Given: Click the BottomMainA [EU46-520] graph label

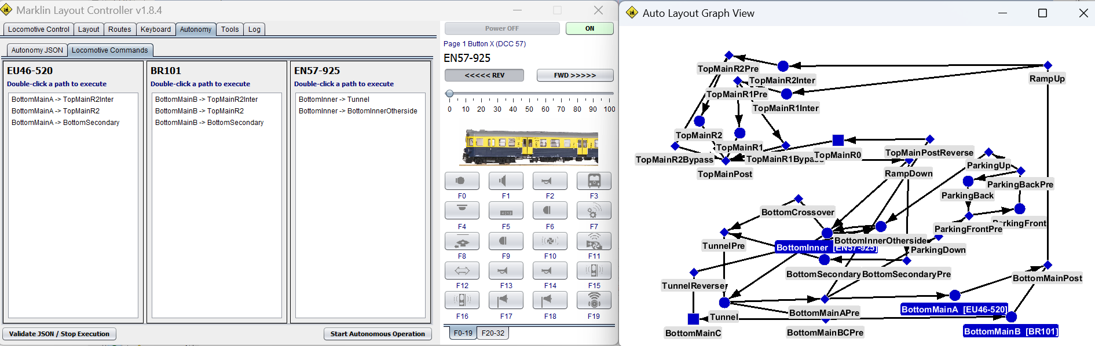Looking at the screenshot, I should 954,310.
